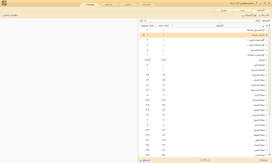Tick checkbox for "إذا قمتم إلى الصلاة"
Screen dimensions: 272x163
267,30
